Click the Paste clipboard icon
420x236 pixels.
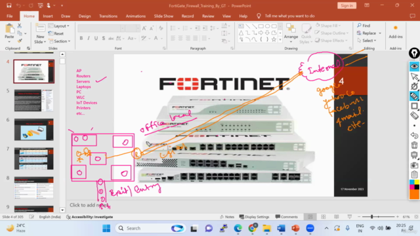click(9, 29)
